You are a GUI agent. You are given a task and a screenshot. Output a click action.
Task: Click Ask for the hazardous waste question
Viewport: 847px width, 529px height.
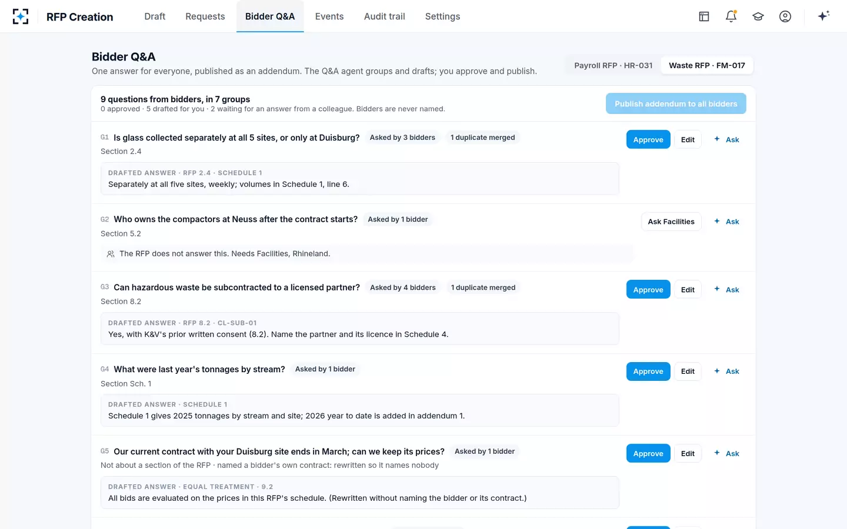726,289
